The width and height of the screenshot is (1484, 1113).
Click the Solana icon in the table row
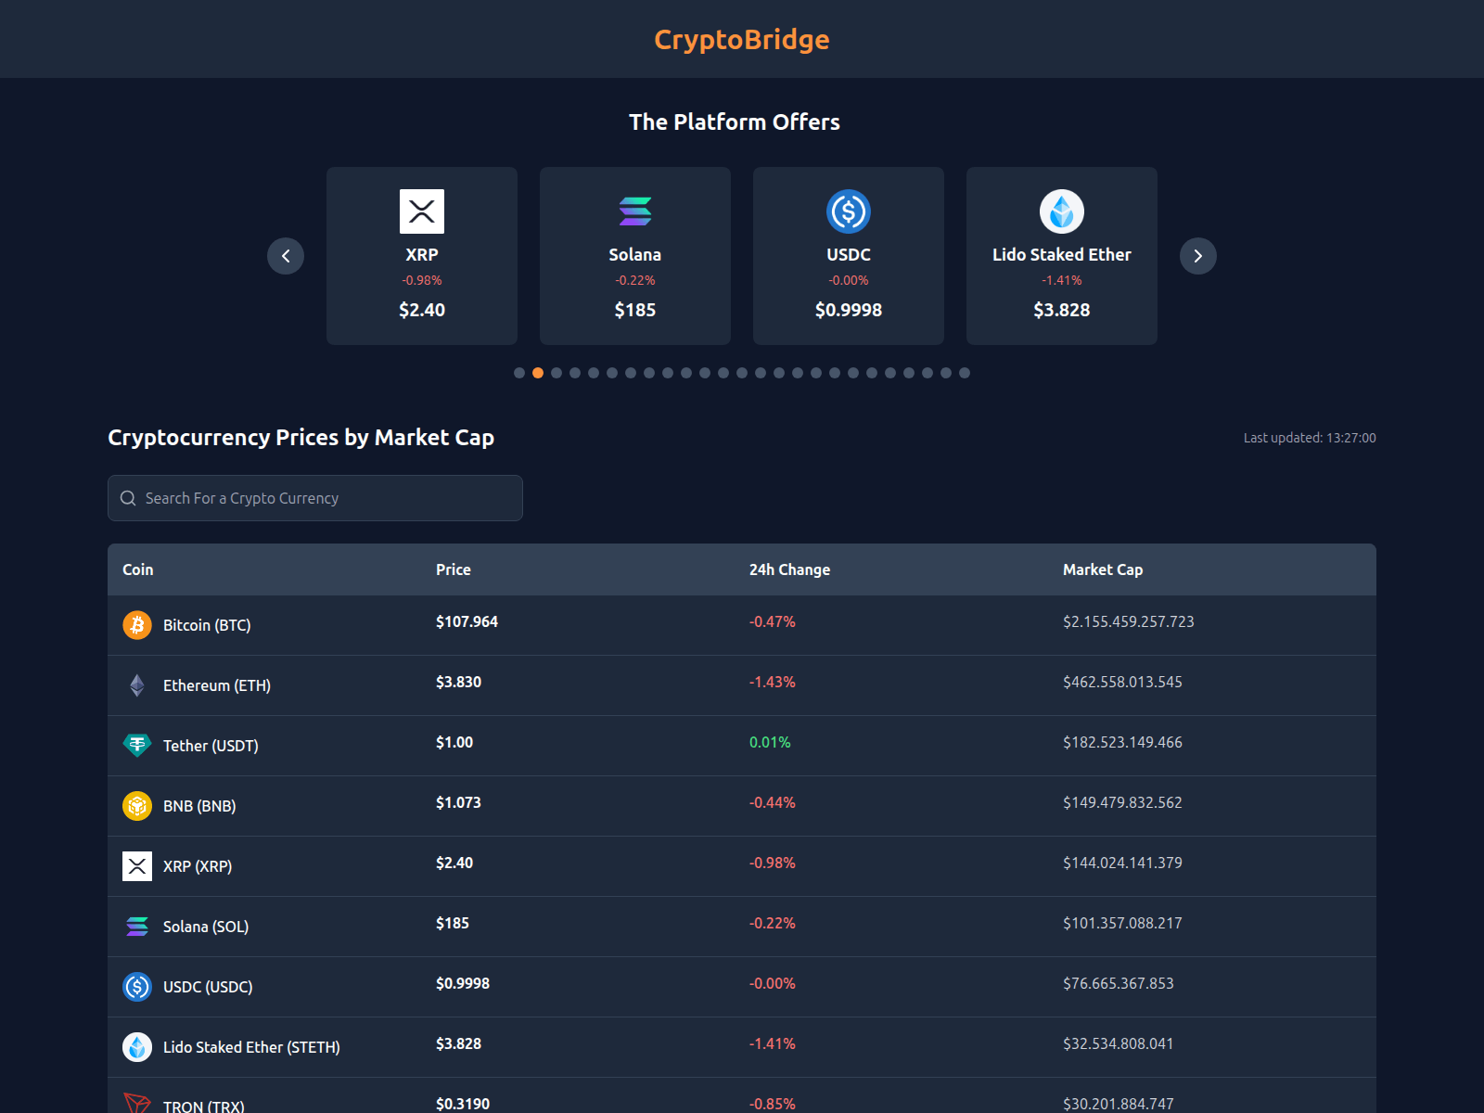(137, 927)
